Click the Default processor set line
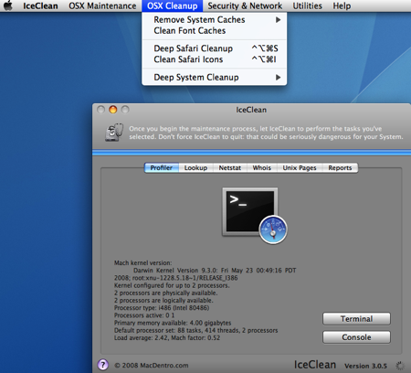 click(x=195, y=330)
